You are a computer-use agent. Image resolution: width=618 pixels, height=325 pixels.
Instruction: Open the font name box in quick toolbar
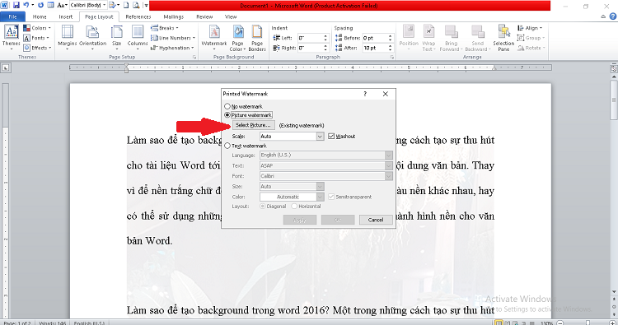pos(88,5)
